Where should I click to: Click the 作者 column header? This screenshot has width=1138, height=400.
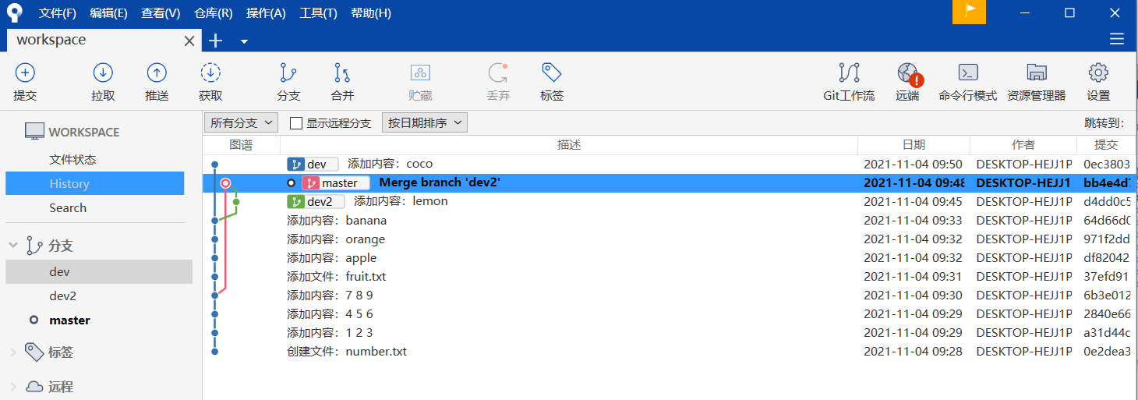[1023, 145]
